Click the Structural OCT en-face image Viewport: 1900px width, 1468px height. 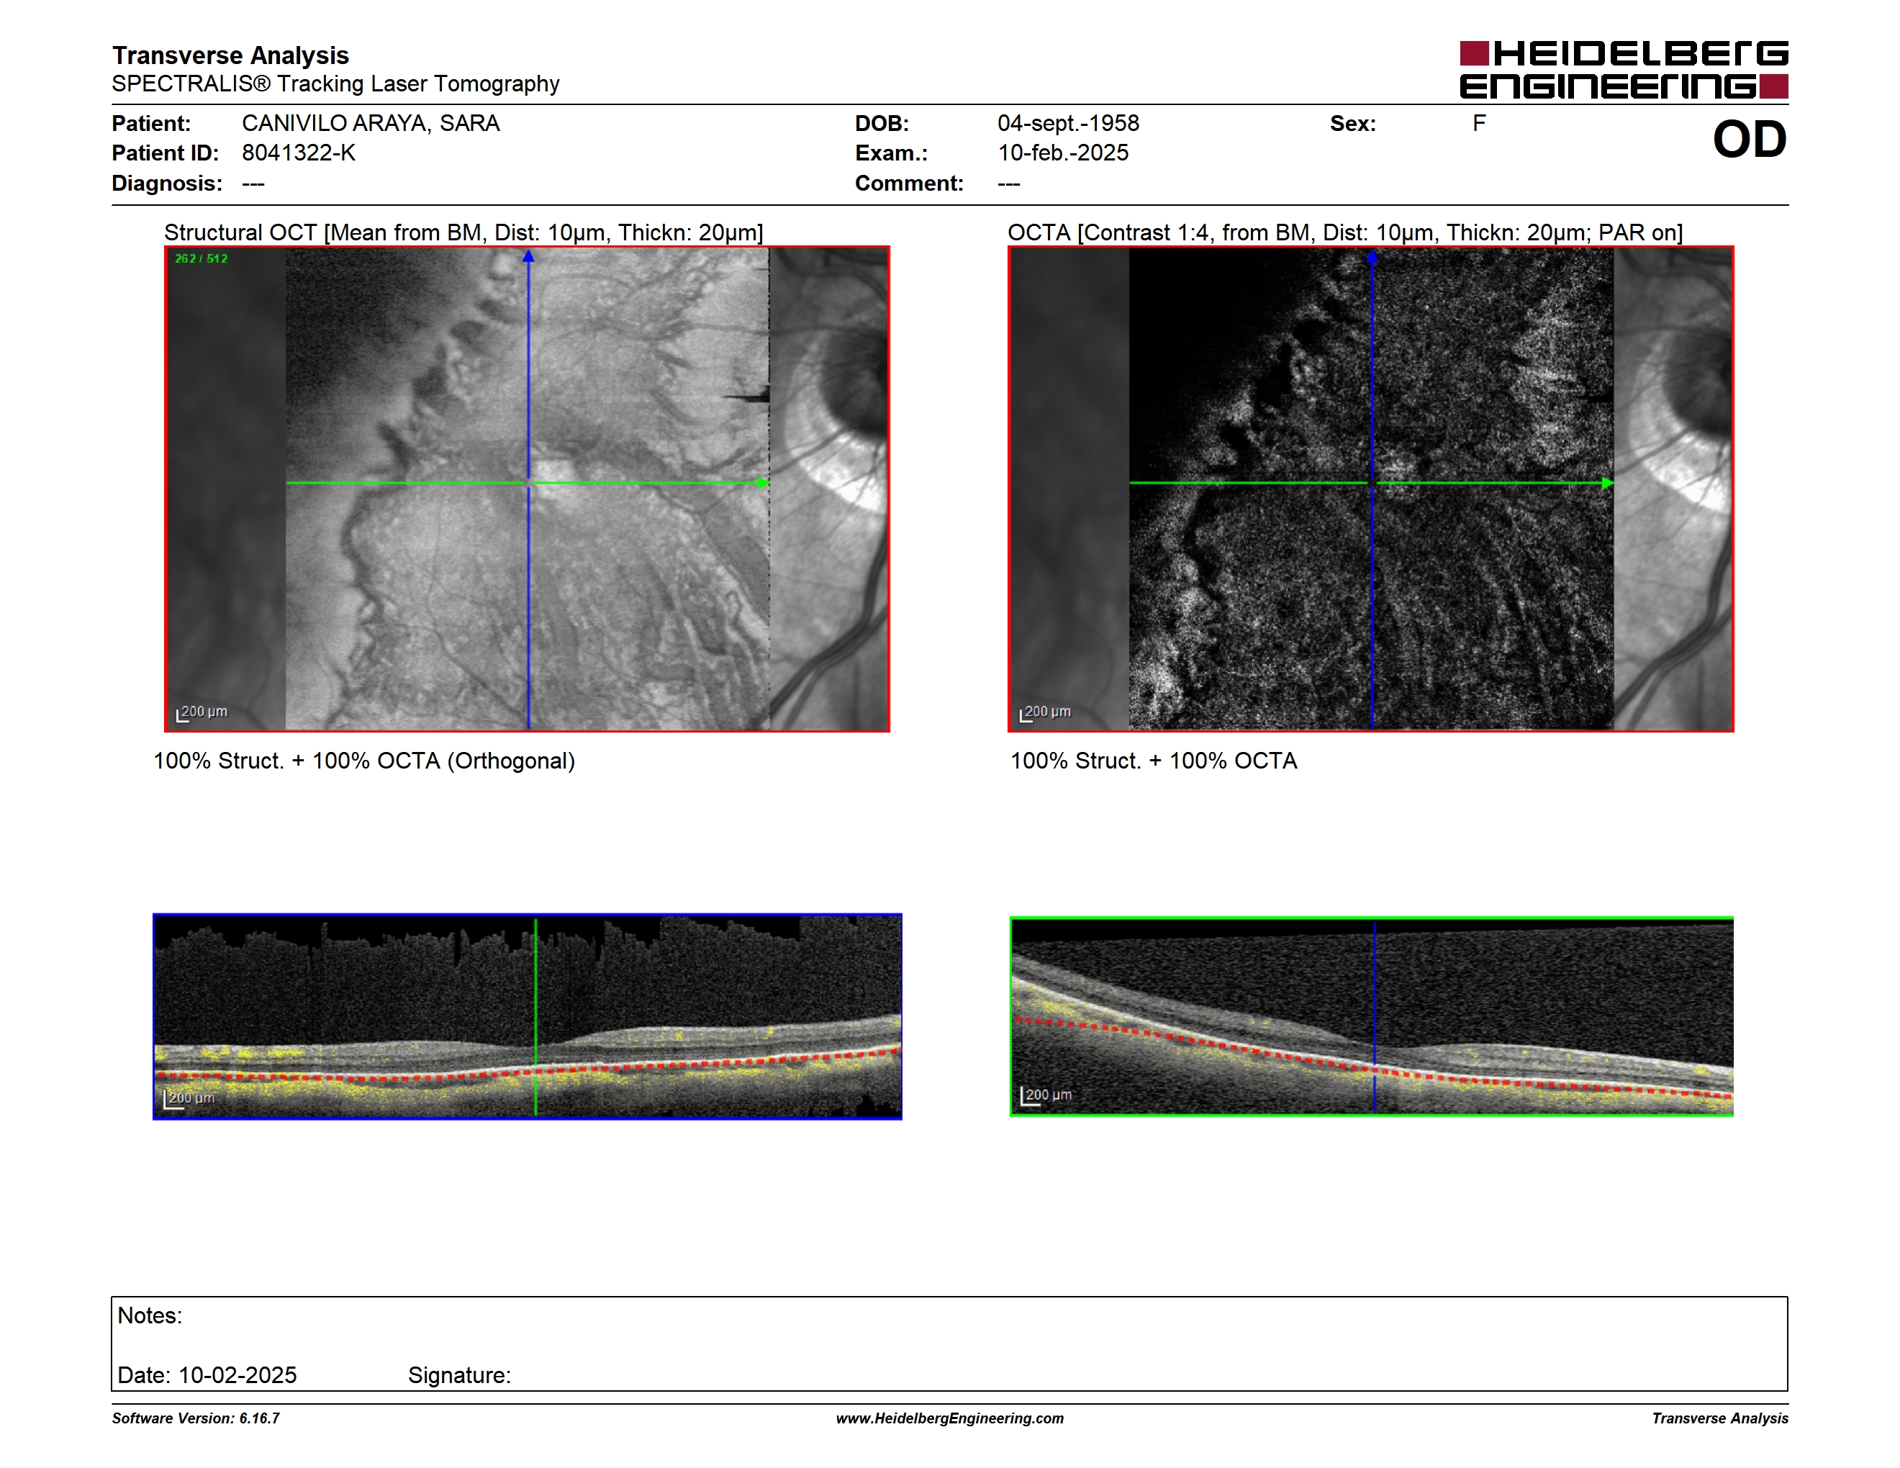click(x=528, y=489)
